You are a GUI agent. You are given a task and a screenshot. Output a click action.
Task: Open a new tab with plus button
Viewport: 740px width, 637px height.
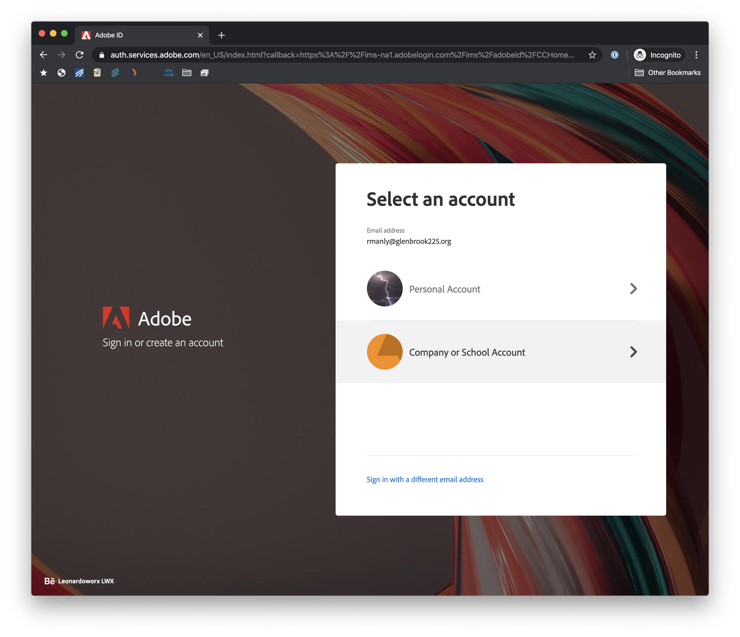pyautogui.click(x=221, y=35)
